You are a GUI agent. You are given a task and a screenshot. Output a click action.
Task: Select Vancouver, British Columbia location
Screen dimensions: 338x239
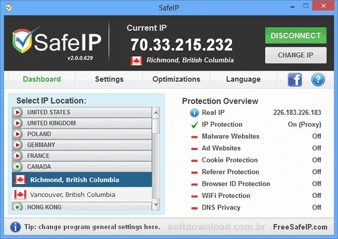[x=82, y=194]
